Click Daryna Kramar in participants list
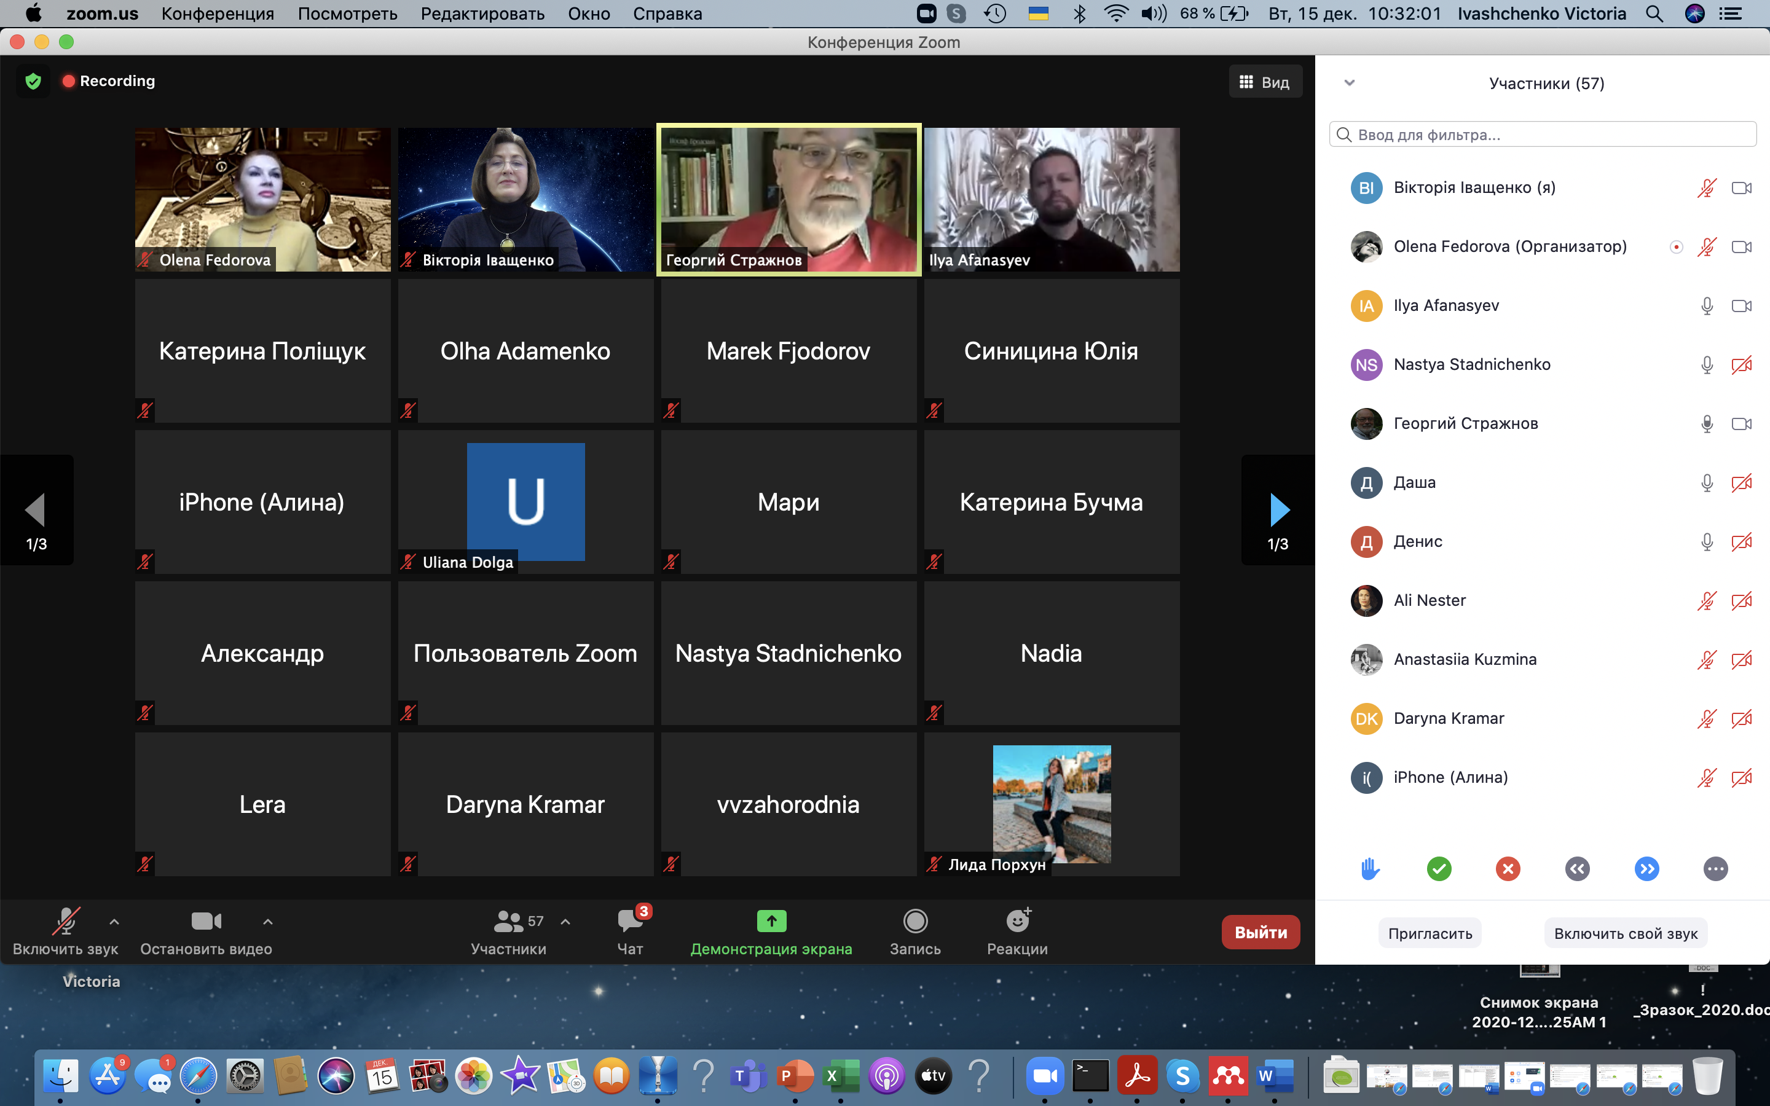 click(x=1448, y=719)
